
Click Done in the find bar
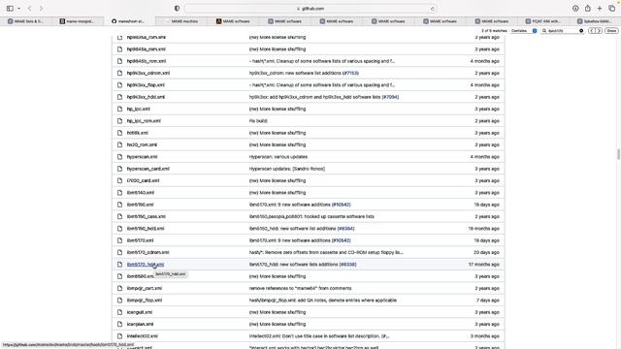(611, 31)
